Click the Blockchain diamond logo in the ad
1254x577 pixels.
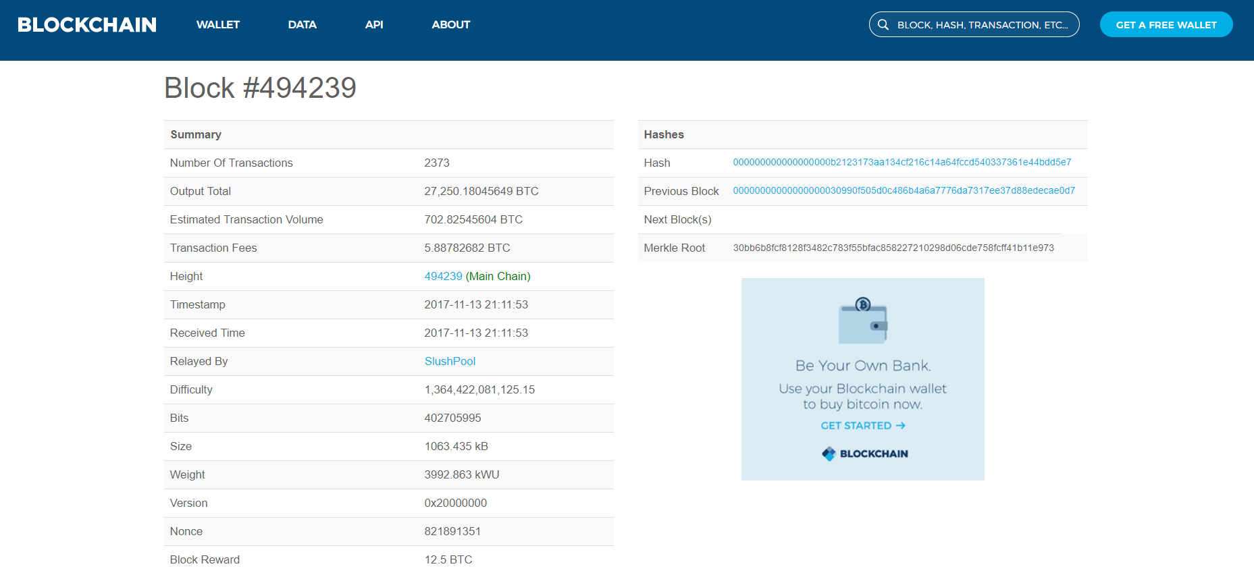coord(829,454)
